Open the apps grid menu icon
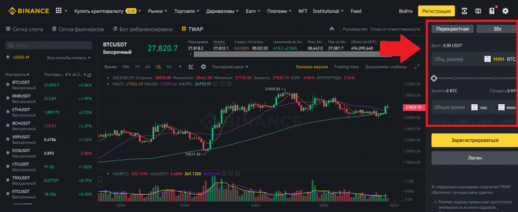The image size is (518, 212). (59, 11)
